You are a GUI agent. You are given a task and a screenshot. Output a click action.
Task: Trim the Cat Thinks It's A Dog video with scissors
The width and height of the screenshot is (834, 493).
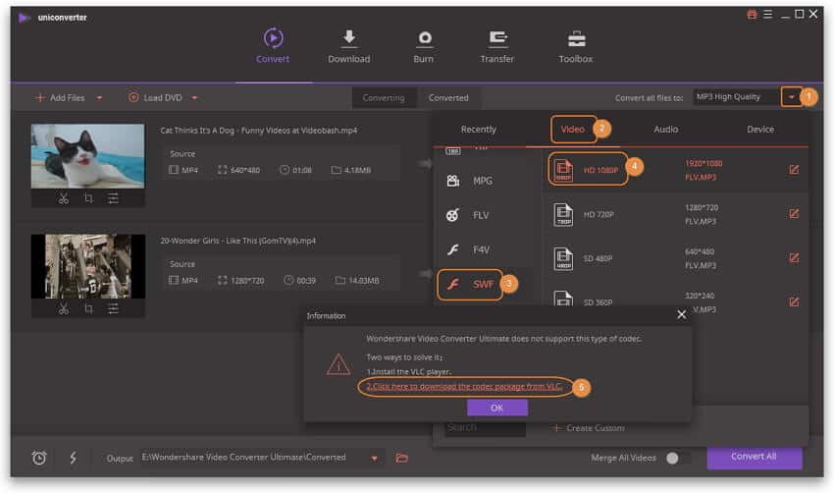(x=64, y=198)
